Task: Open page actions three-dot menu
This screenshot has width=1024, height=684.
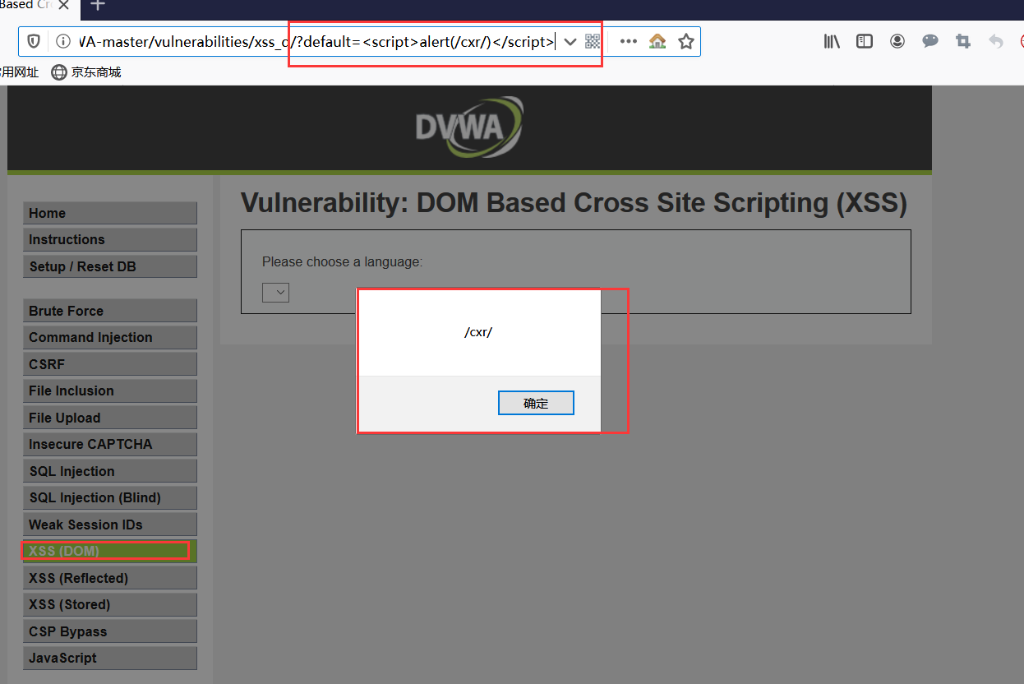Action: click(x=628, y=41)
